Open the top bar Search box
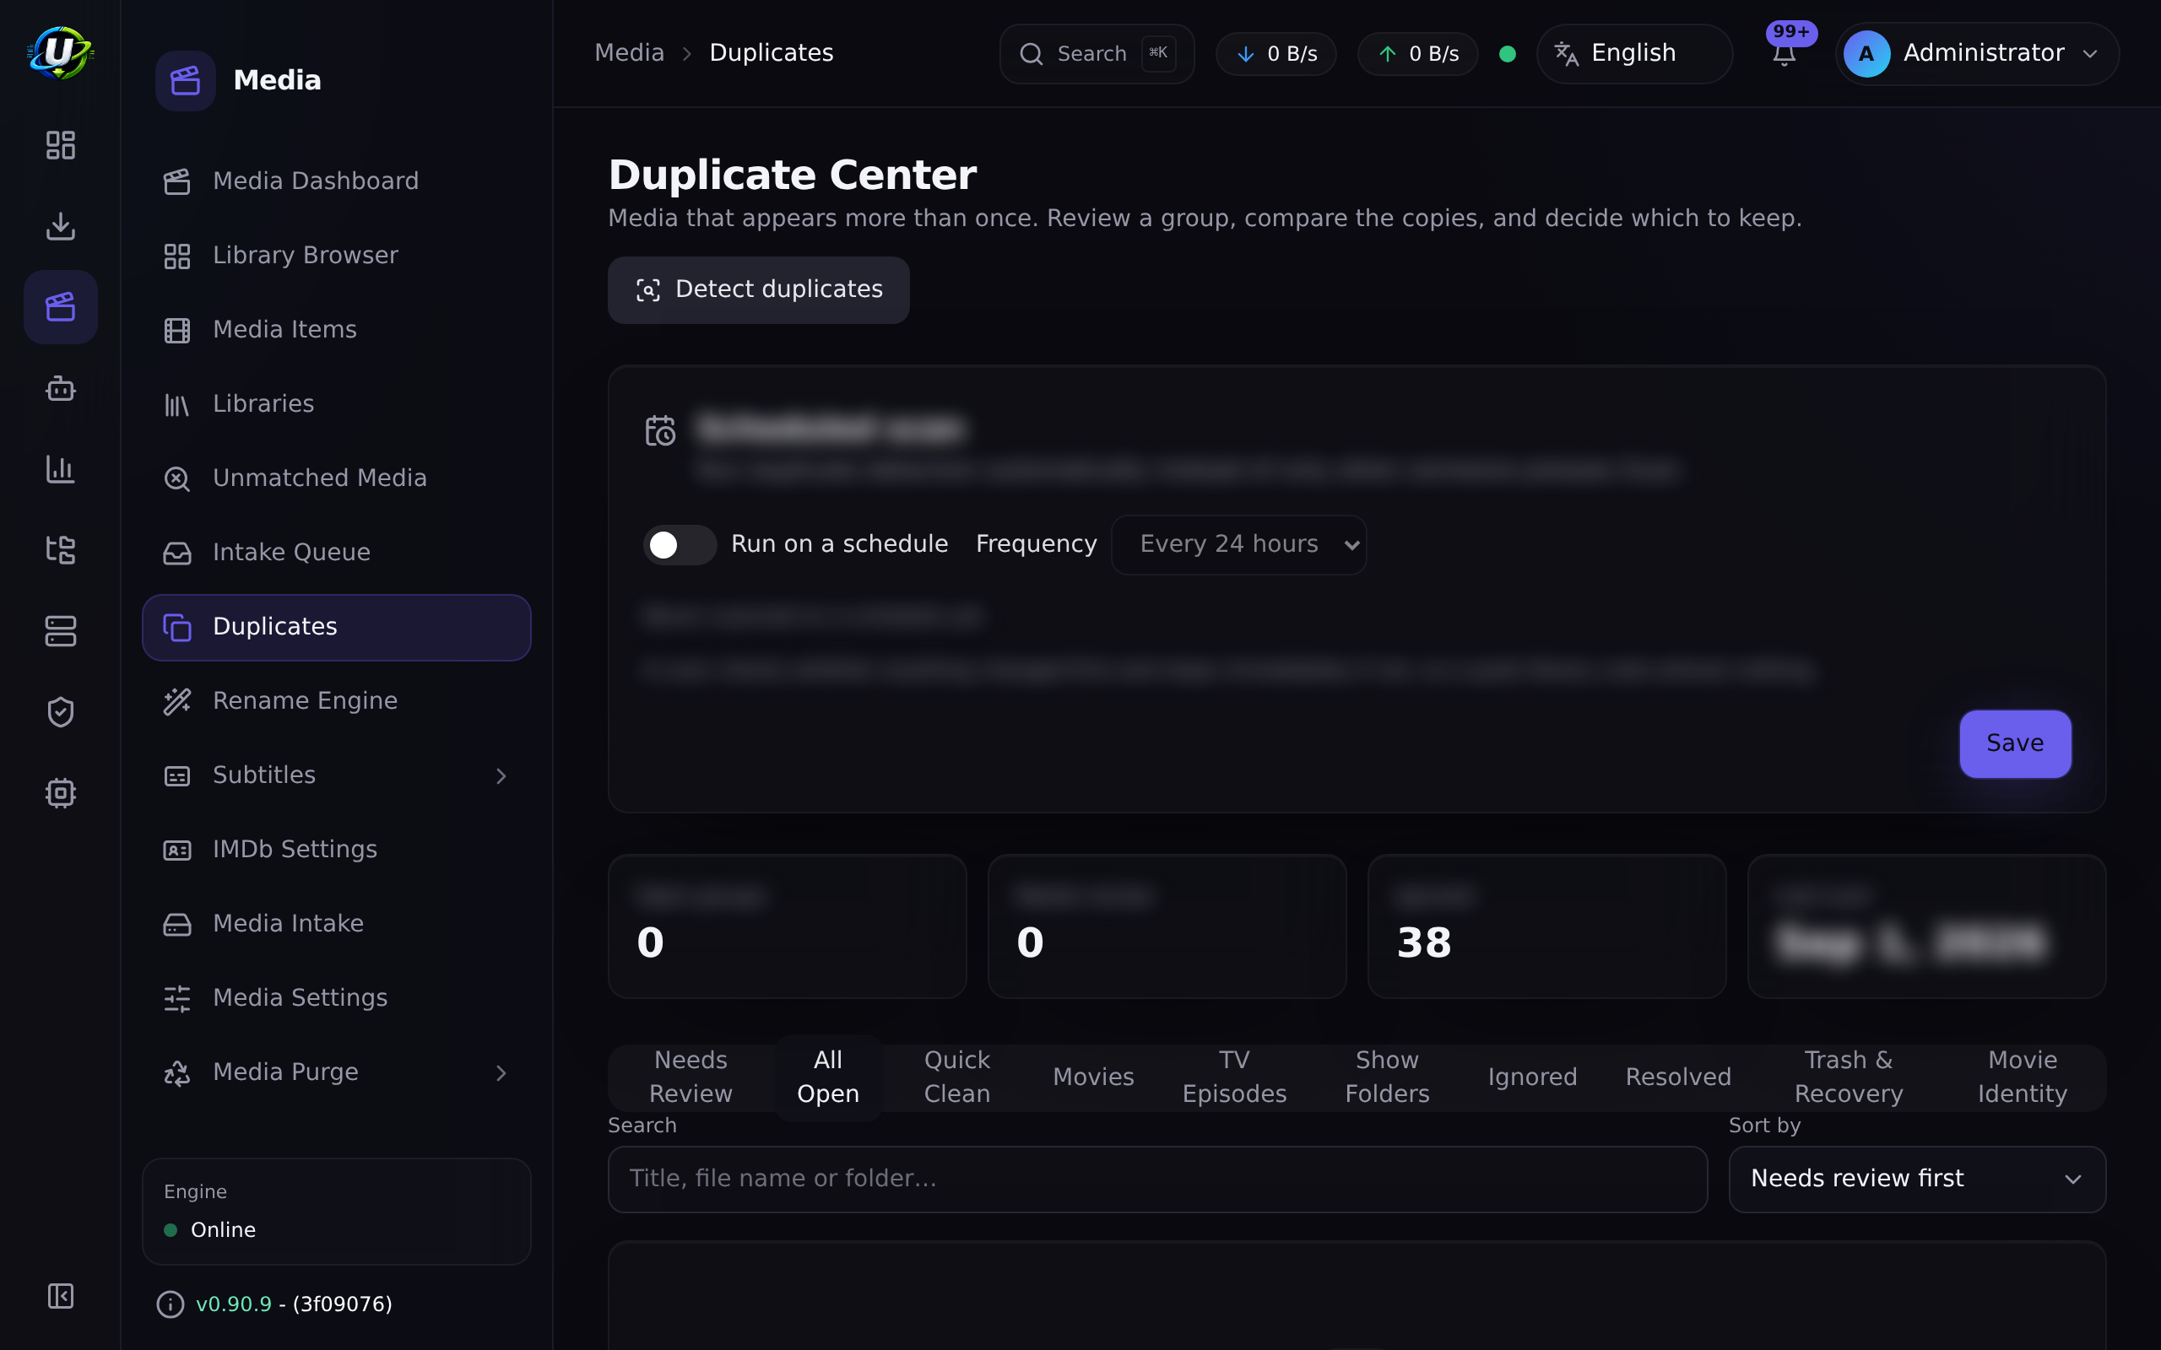The image size is (2161, 1350). pos(1097,53)
